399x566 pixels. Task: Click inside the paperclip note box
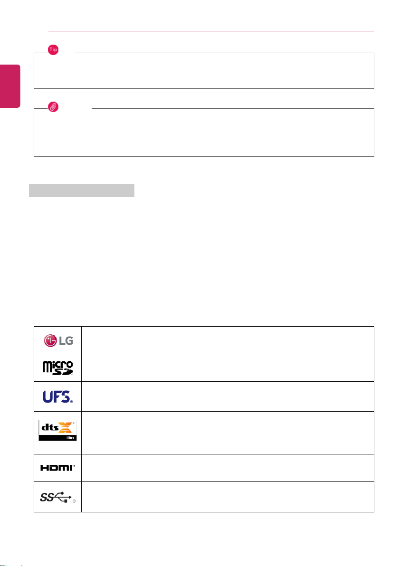pyautogui.click(x=204, y=132)
